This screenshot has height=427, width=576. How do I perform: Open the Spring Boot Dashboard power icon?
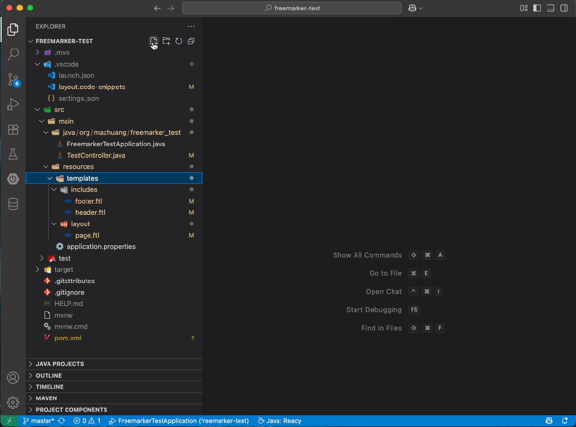[x=13, y=179]
